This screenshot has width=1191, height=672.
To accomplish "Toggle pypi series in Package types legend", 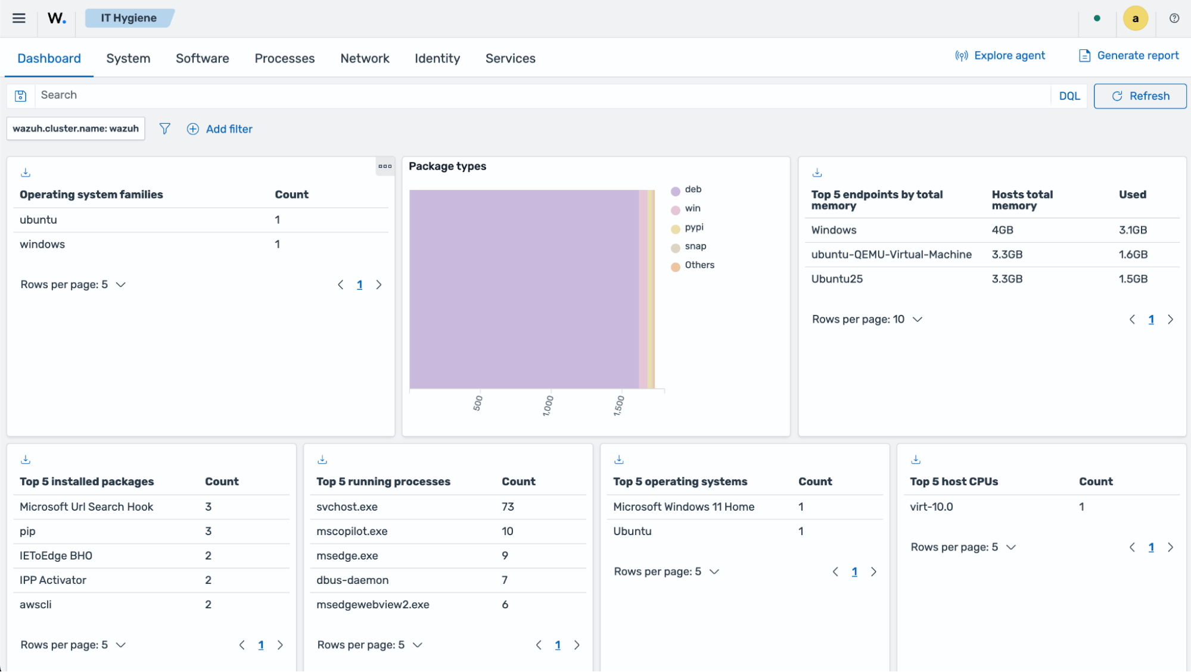I will (x=688, y=228).
